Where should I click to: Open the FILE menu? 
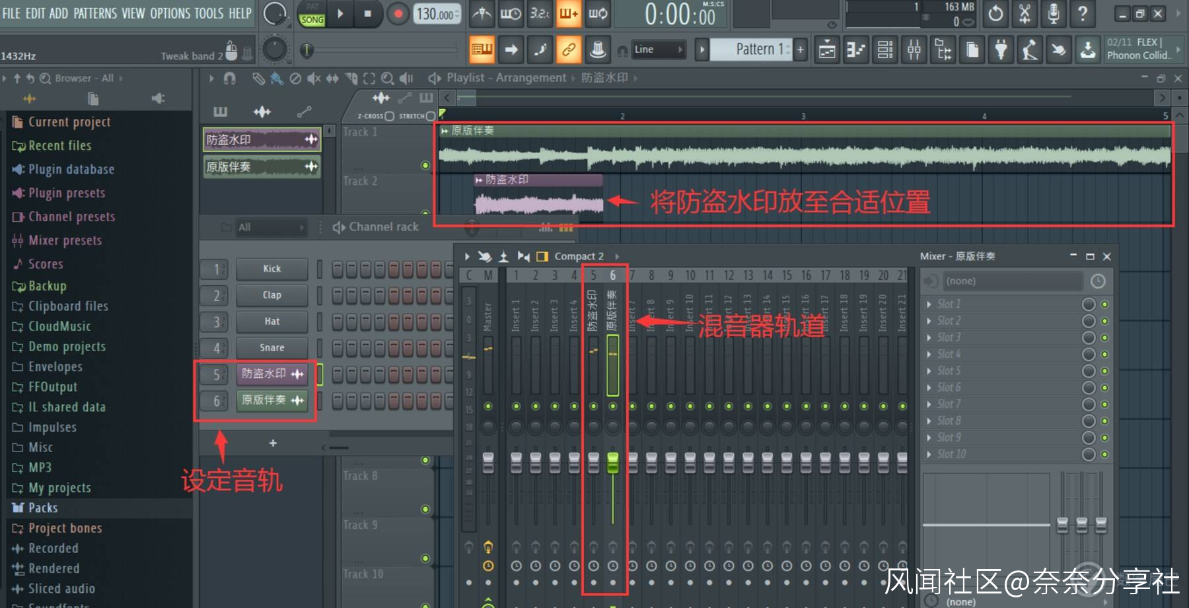pos(11,13)
